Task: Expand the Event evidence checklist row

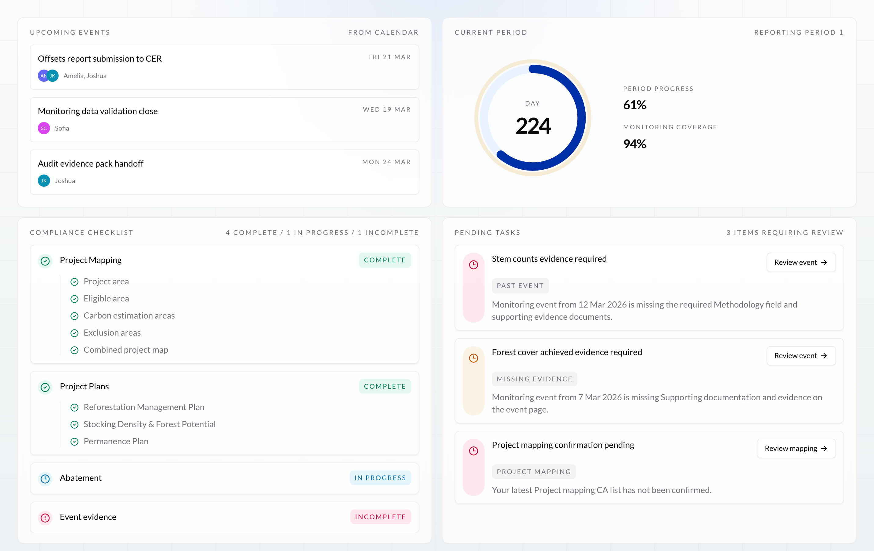Action: (224, 517)
